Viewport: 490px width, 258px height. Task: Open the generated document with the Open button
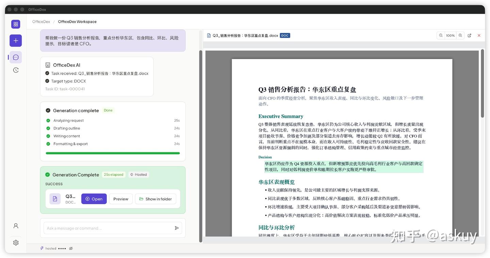click(x=94, y=199)
